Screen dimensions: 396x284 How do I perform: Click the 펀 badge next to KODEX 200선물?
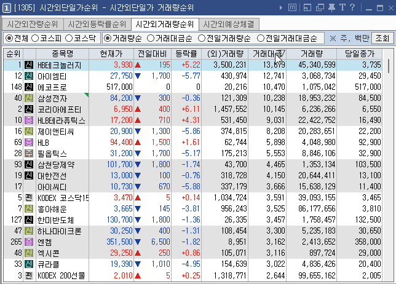click(29, 275)
